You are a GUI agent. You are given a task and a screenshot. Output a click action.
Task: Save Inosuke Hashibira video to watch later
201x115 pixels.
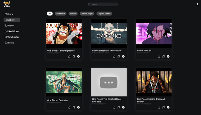(119, 56)
